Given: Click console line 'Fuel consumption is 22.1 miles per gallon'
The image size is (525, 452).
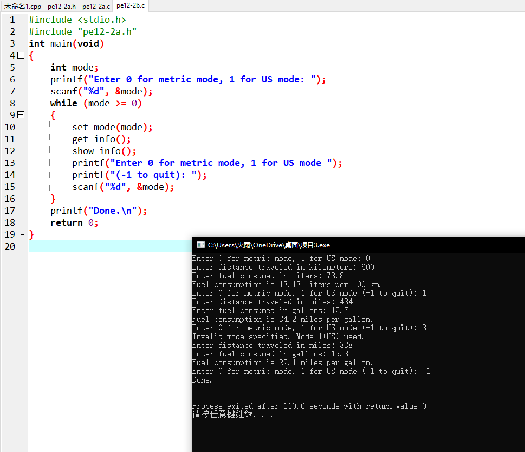Looking at the screenshot, I should click(282, 363).
